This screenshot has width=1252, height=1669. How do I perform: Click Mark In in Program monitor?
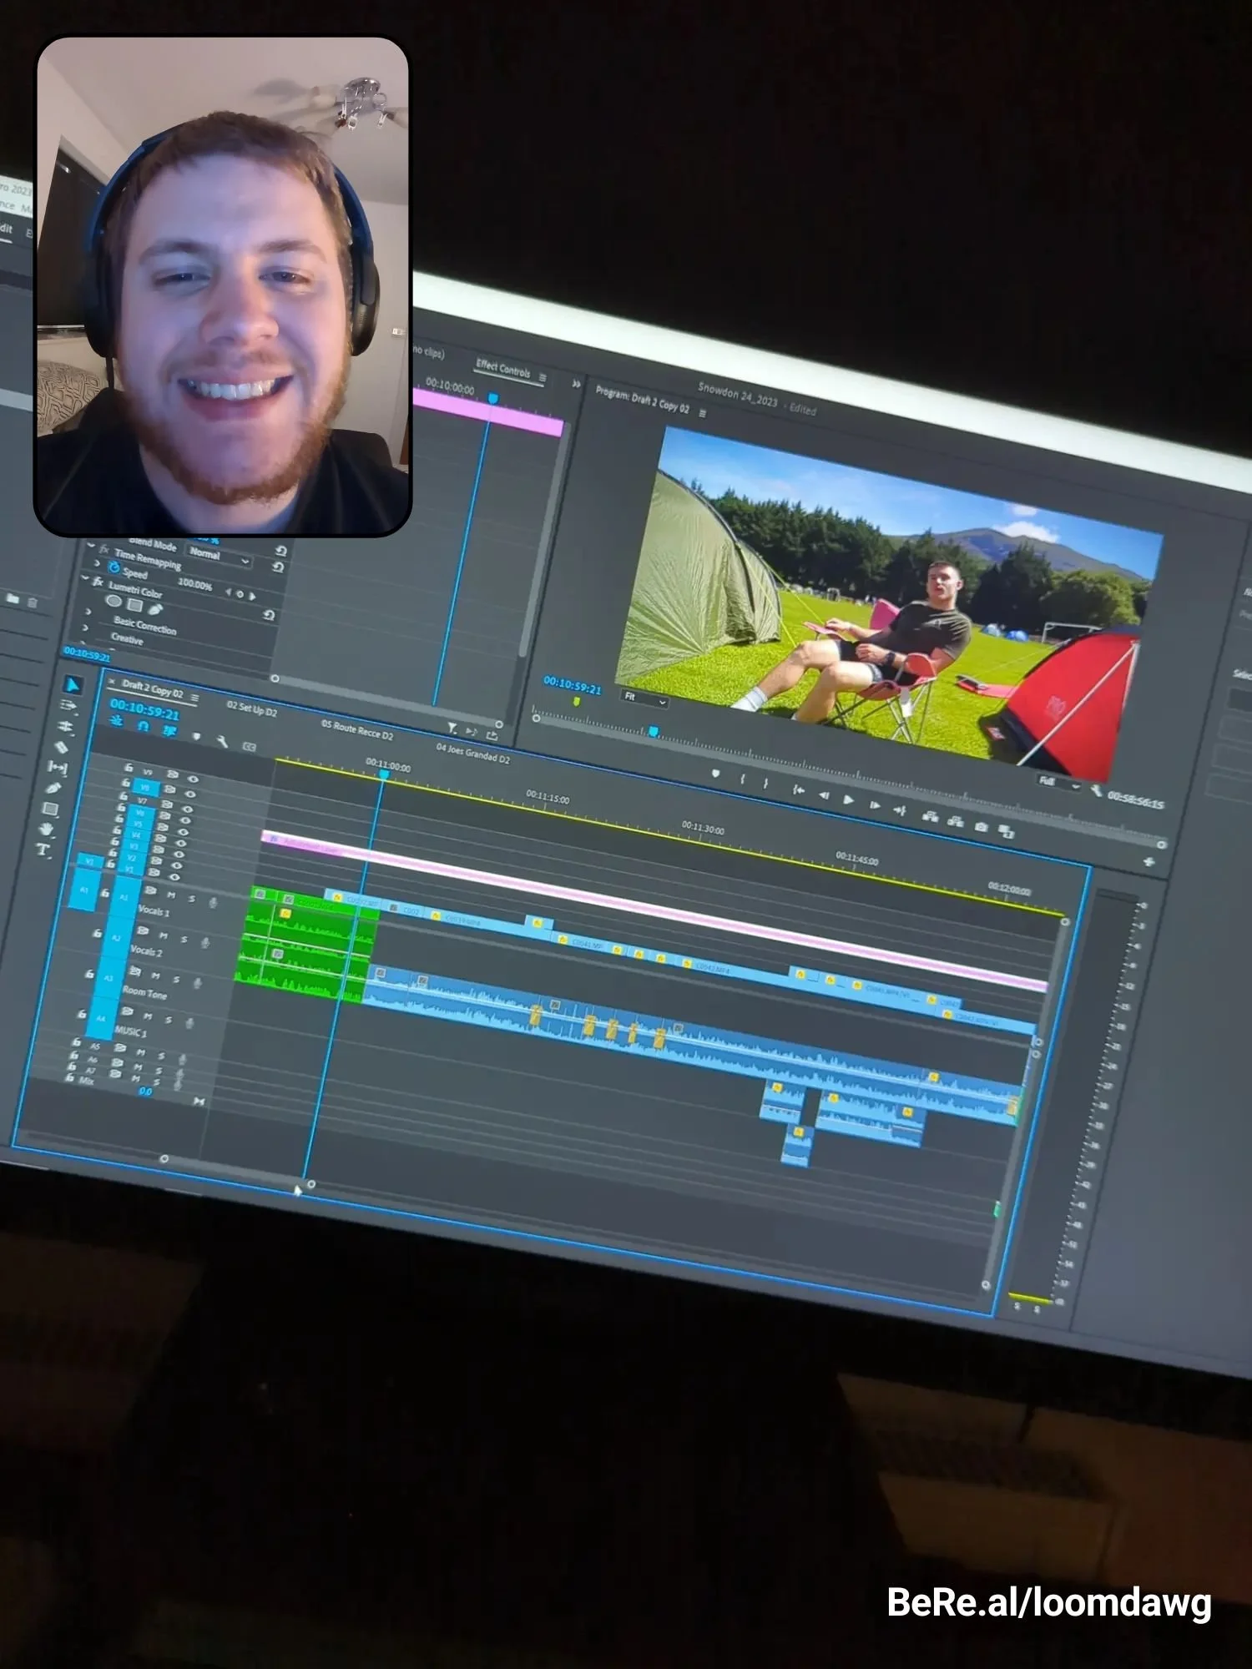pyautogui.click(x=742, y=779)
